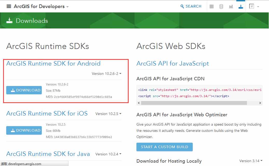Click the ArcGIS Web SDKs heading
The width and height of the screenshot is (269, 166).
[x=171, y=46]
